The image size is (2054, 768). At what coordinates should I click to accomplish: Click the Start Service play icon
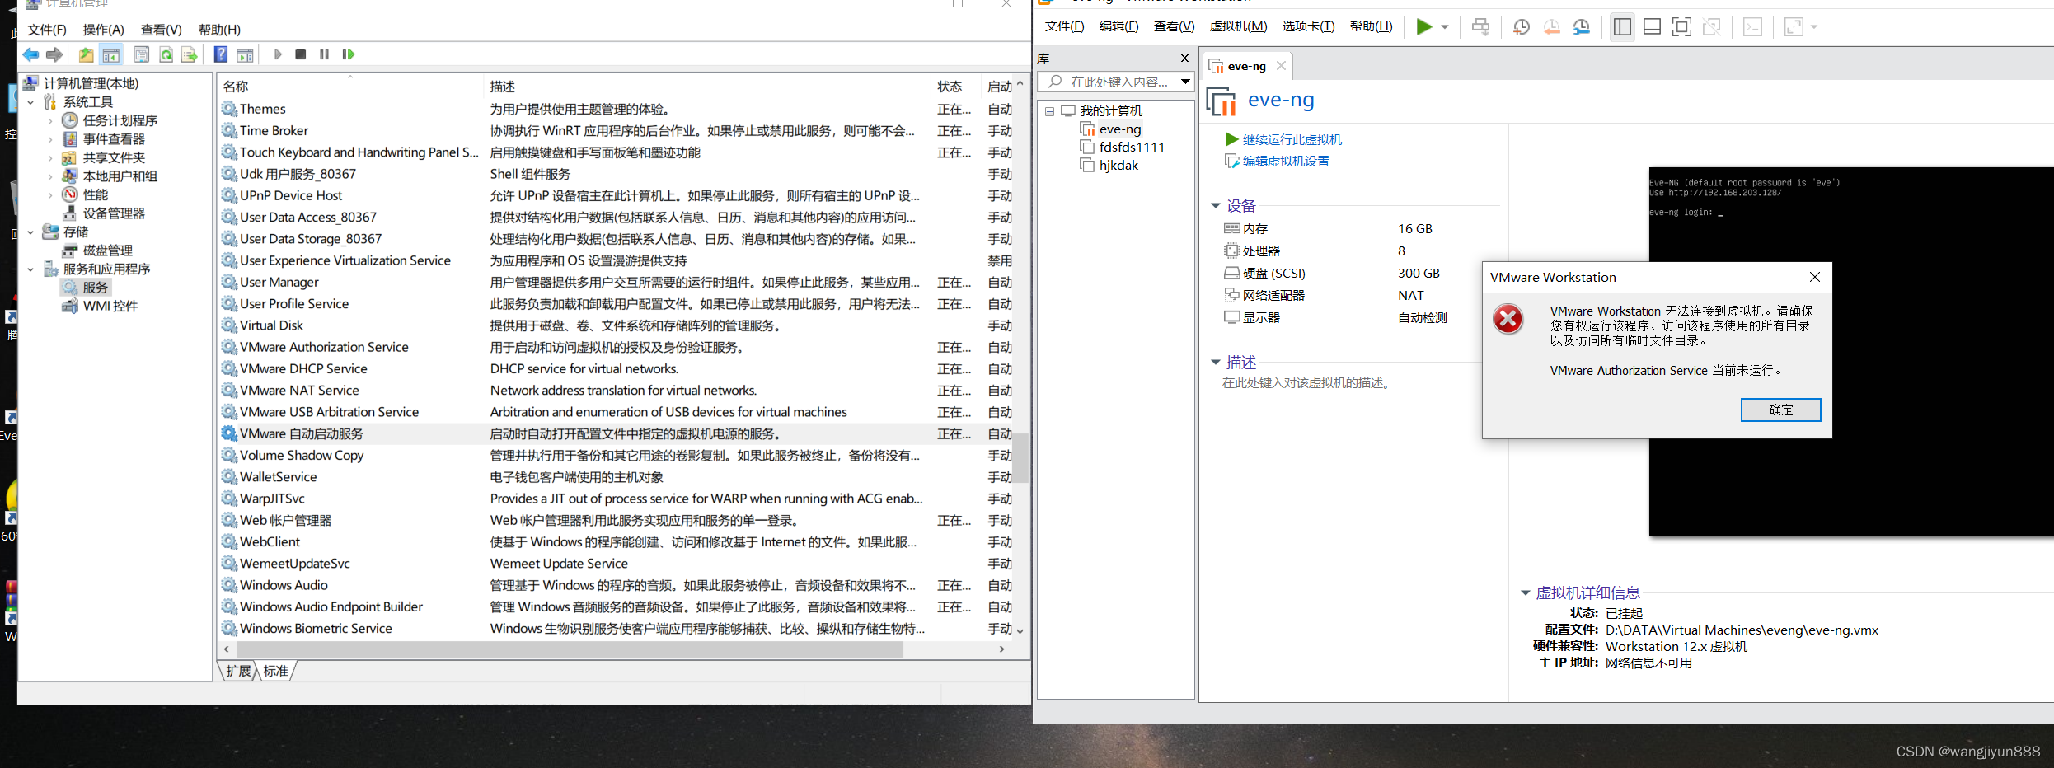pos(278,54)
